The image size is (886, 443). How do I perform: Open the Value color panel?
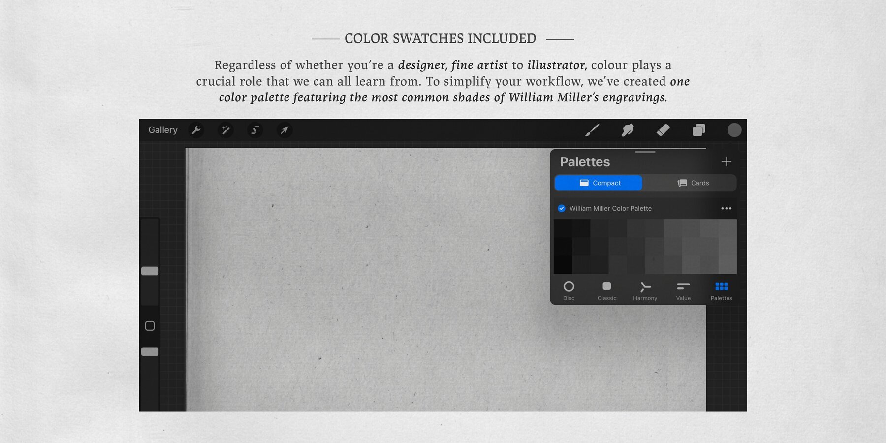pyautogui.click(x=683, y=289)
